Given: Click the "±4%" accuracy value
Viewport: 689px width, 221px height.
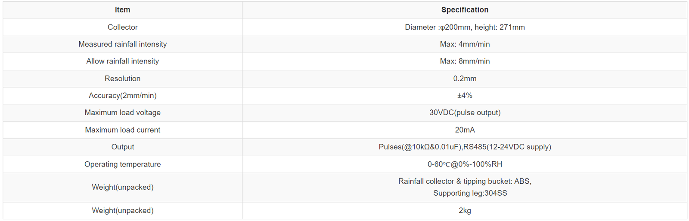Looking at the screenshot, I should 465,96.
